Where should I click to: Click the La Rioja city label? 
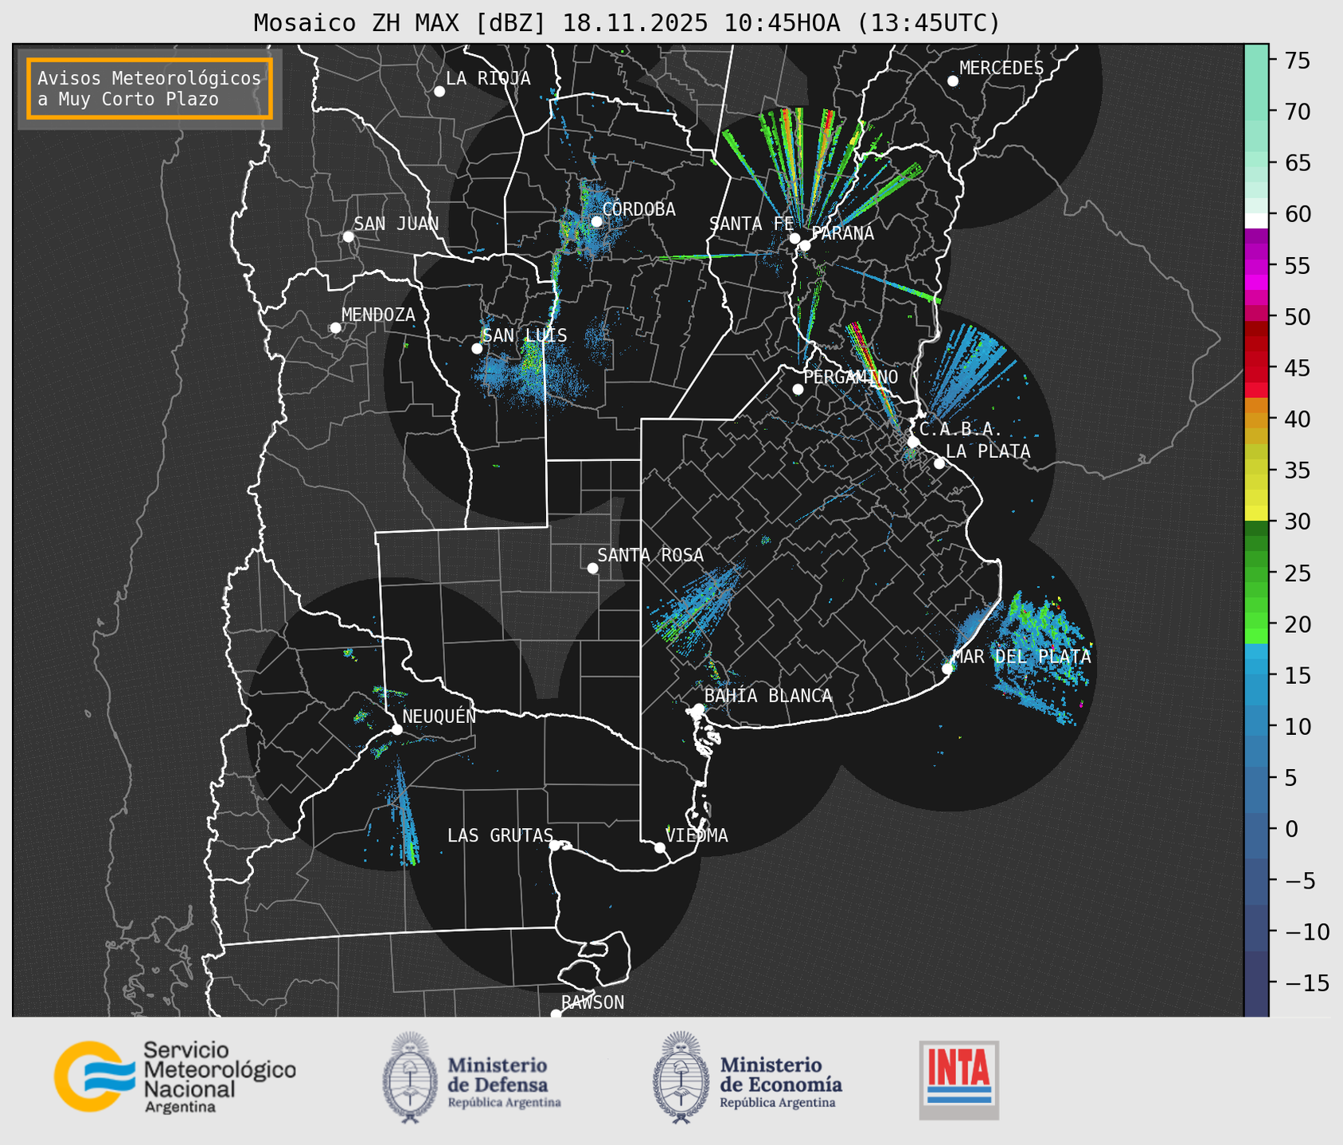(487, 78)
